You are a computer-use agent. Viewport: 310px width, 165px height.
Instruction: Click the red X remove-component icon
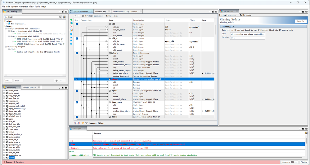click(x=71, y=27)
